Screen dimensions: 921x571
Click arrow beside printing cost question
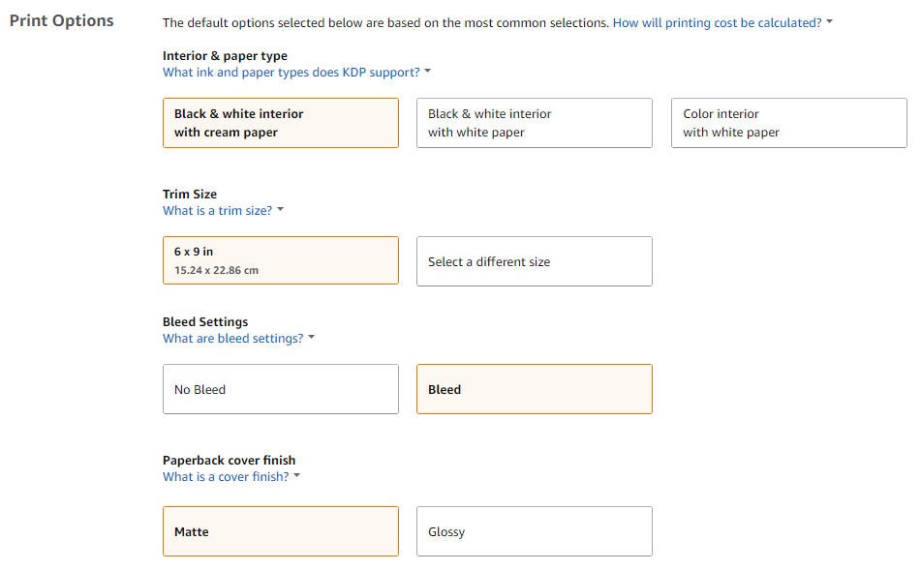click(x=830, y=22)
